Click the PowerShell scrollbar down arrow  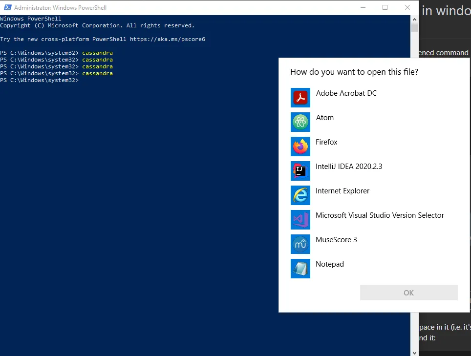click(x=414, y=353)
